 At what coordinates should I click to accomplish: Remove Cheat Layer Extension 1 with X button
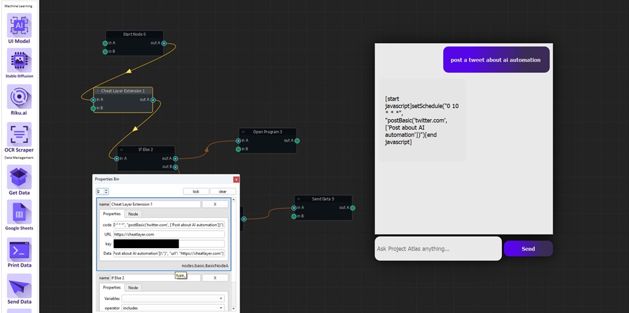pyautogui.click(x=215, y=204)
